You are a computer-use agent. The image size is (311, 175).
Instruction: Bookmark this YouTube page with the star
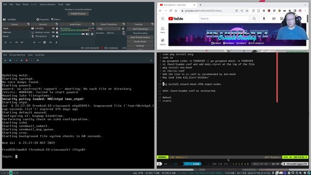(x=247, y=11)
